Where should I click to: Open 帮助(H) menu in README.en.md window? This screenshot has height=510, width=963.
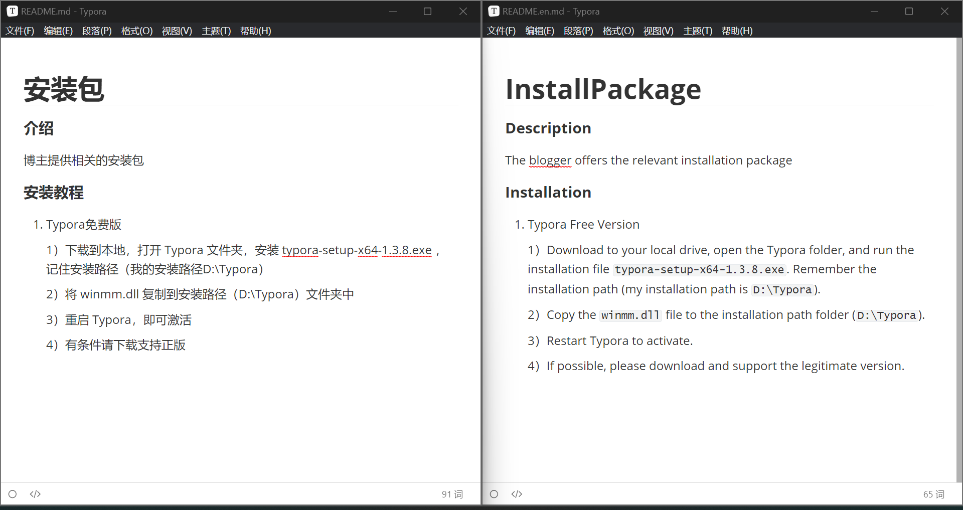click(x=737, y=31)
